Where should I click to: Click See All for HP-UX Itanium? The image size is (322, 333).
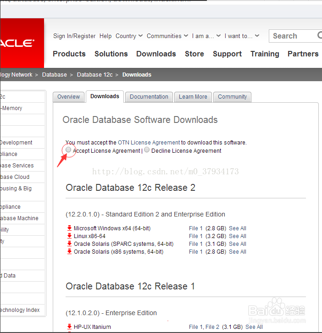coord(254,327)
